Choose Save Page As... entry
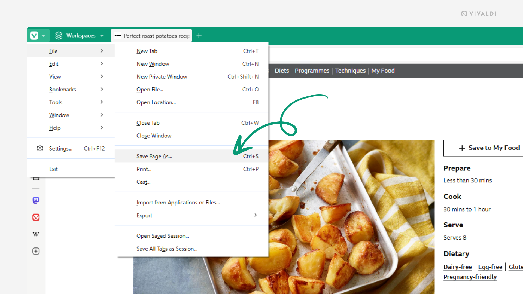This screenshot has width=523, height=294. (x=191, y=156)
